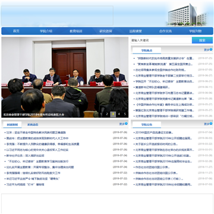214x214 pixels.
Task: Open news '汪洋：坚定不移走中国特色解决民族问题'
Action: pos(36,133)
